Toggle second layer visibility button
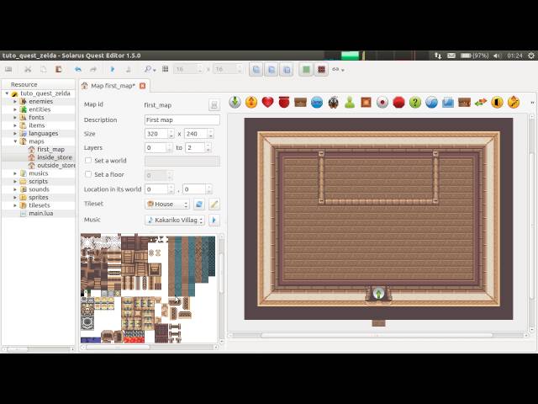The width and height of the screenshot is (538, 404). click(x=272, y=69)
